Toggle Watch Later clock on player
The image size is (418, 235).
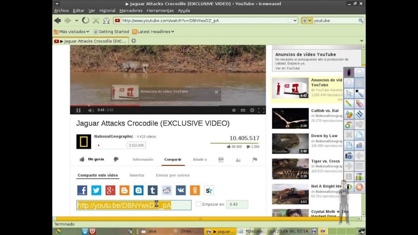coord(234,110)
